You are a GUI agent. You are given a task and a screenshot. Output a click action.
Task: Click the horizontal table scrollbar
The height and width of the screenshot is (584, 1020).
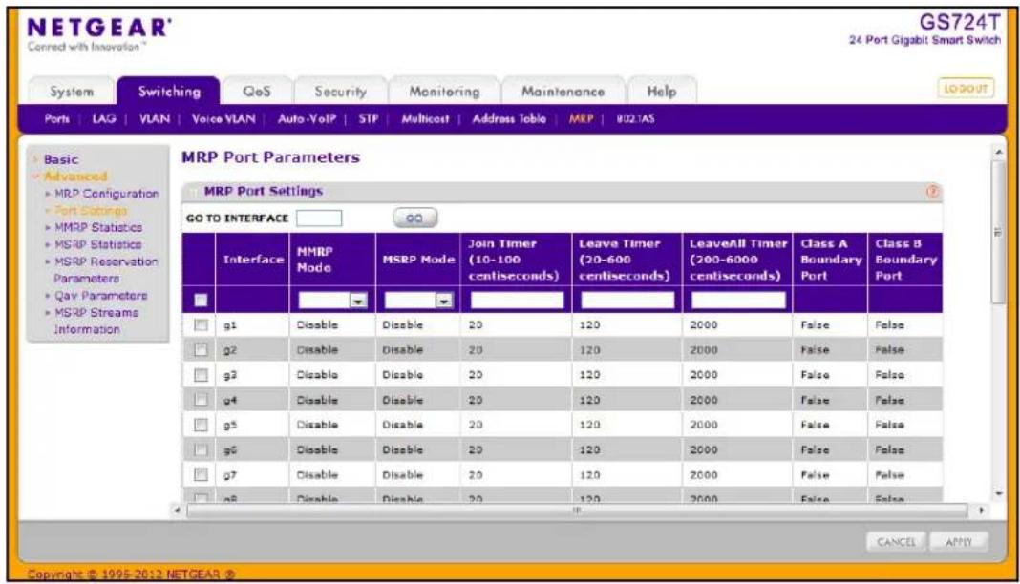576,511
